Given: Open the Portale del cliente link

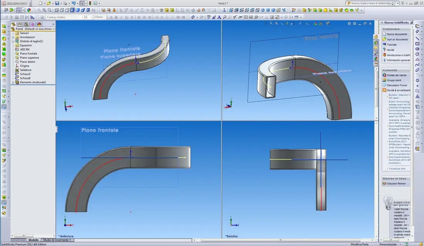Looking at the screenshot, I should [x=396, y=75].
